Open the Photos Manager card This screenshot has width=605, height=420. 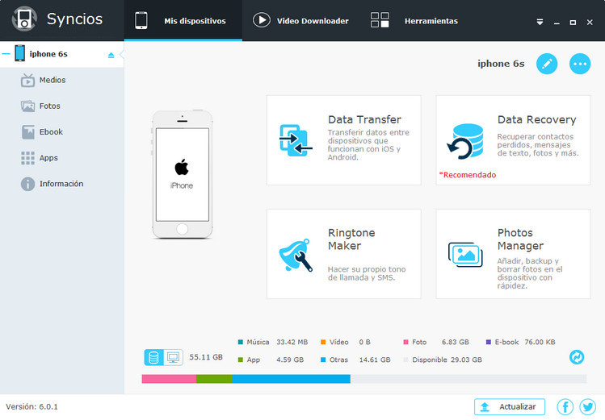(x=513, y=254)
